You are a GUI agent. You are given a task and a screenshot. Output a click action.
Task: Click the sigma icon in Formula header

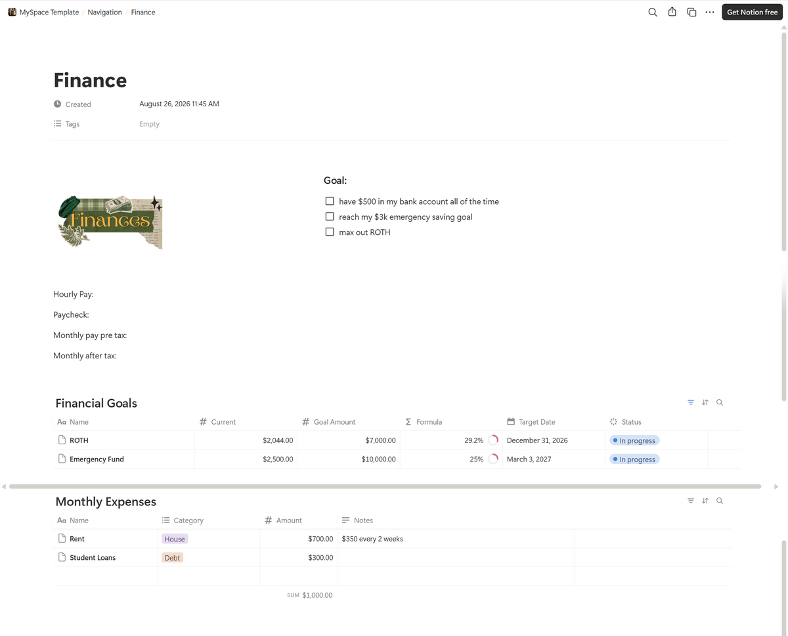(x=408, y=421)
